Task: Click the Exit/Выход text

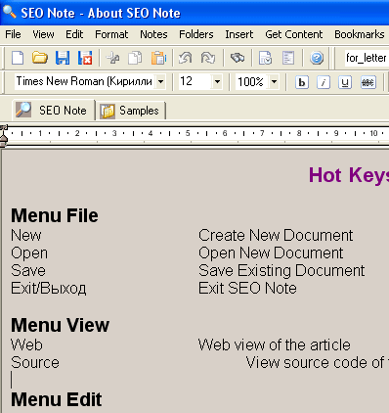Action: [x=49, y=288]
